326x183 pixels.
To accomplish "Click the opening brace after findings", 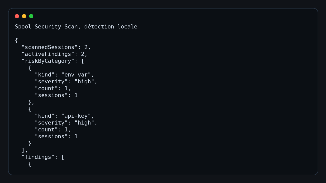I will coord(30,164).
